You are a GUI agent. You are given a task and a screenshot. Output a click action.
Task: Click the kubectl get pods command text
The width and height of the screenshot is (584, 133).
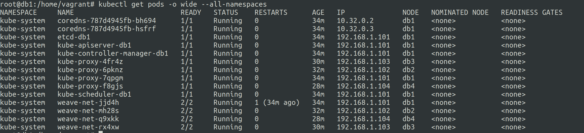(x=183, y=4)
